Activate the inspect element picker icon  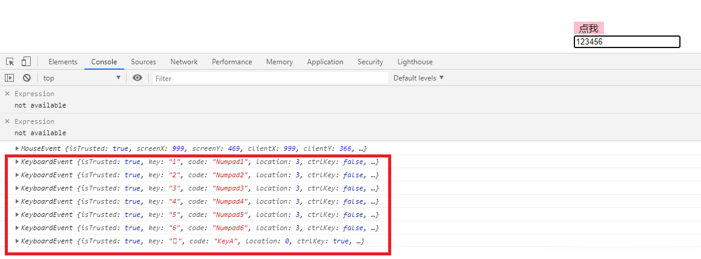click(x=10, y=62)
